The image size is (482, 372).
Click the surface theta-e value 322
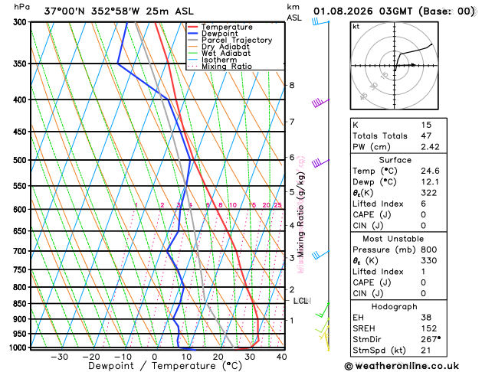coord(429,193)
